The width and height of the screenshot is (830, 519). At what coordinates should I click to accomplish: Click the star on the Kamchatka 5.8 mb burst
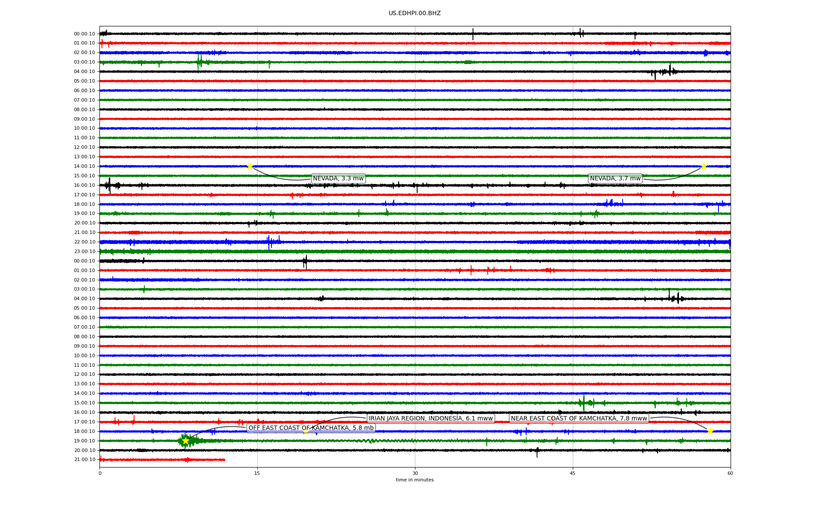click(x=186, y=441)
